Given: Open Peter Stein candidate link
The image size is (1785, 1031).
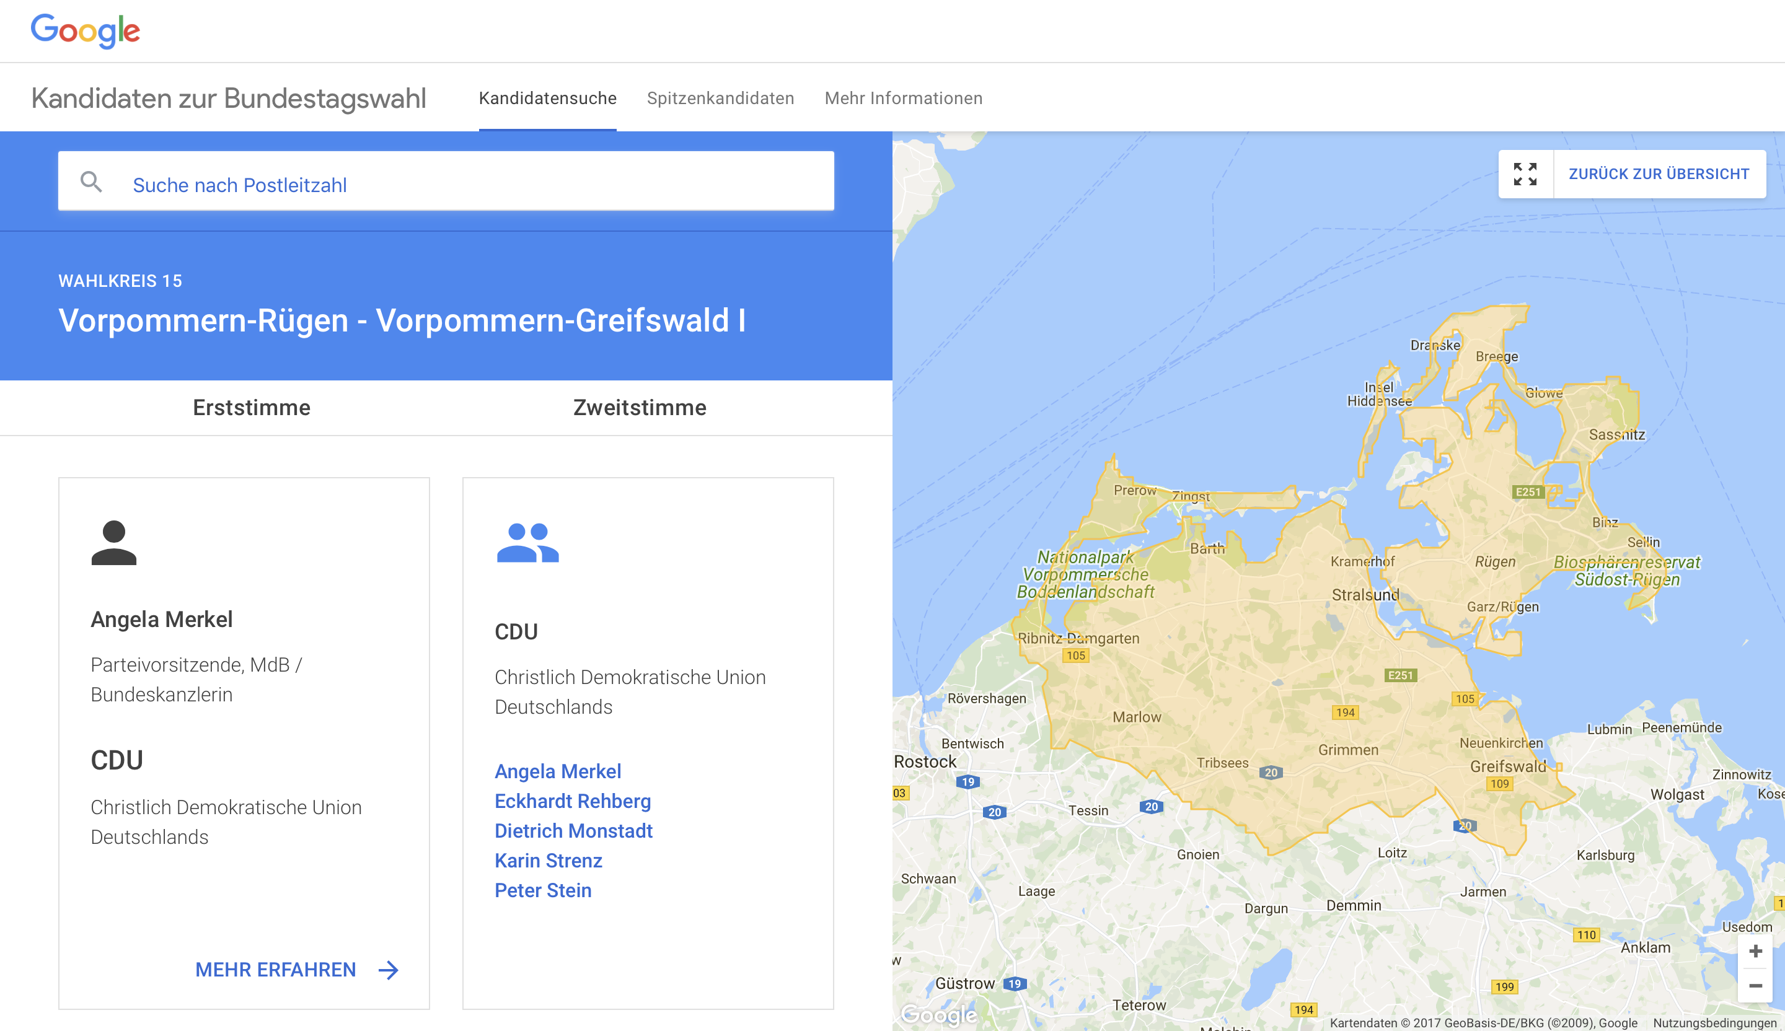Looking at the screenshot, I should click(x=542, y=890).
